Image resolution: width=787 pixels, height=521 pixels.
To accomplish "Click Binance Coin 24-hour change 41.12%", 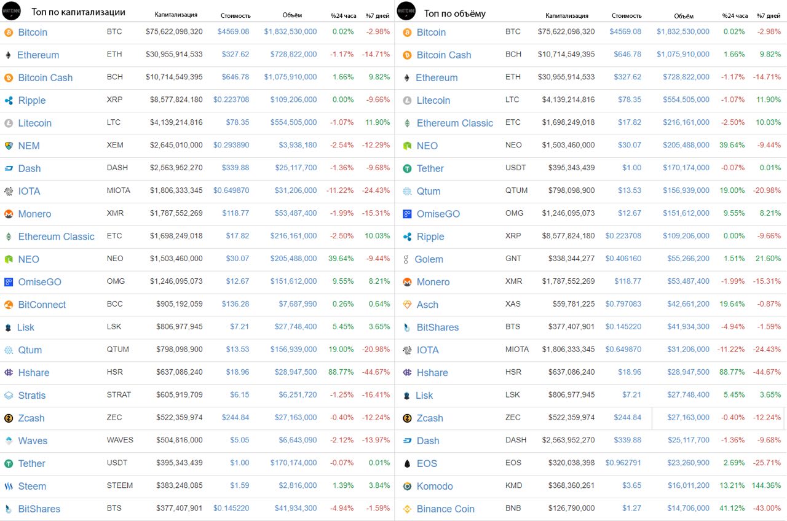I will point(731,509).
